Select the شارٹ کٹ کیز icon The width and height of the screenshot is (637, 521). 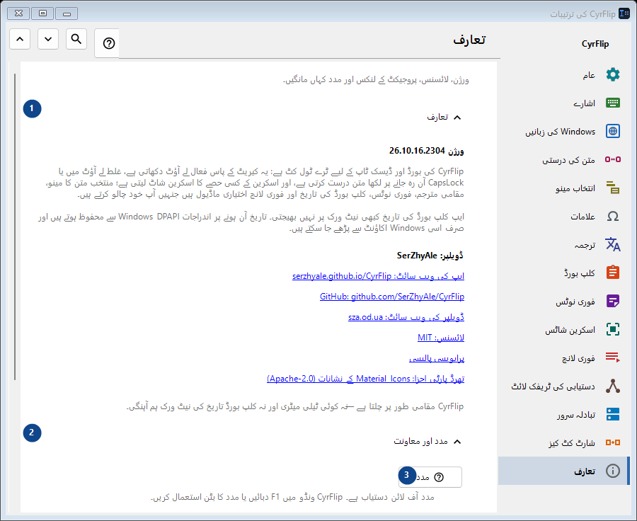click(x=613, y=442)
